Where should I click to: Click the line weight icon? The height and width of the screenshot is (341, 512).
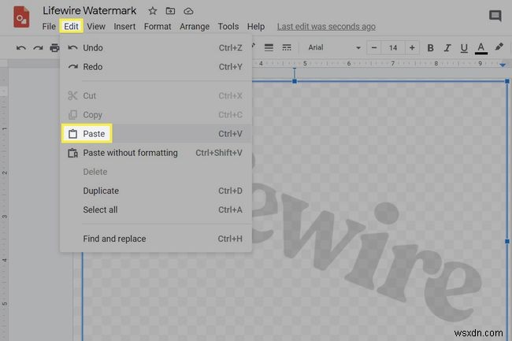269,47
